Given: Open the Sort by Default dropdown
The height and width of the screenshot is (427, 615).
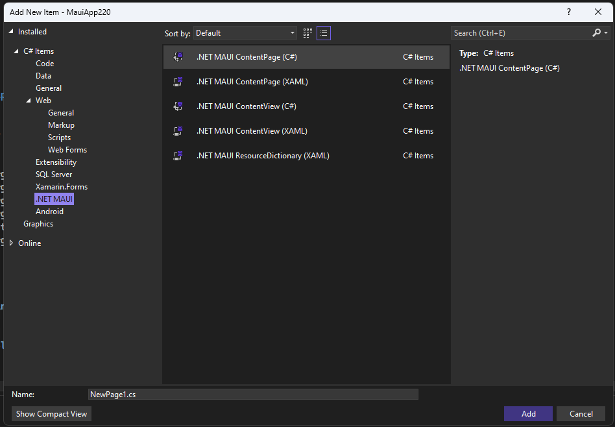Looking at the screenshot, I should click(x=245, y=33).
